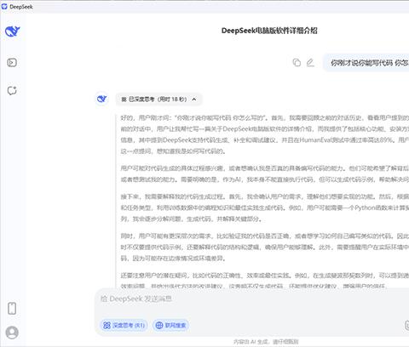The image size is (409, 347).
Task: Collapse the 已深度思考 thinking section
Action: tap(158, 100)
